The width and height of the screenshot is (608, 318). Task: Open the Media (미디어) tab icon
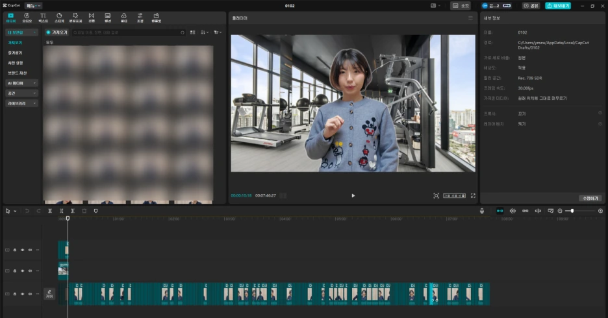click(10, 18)
